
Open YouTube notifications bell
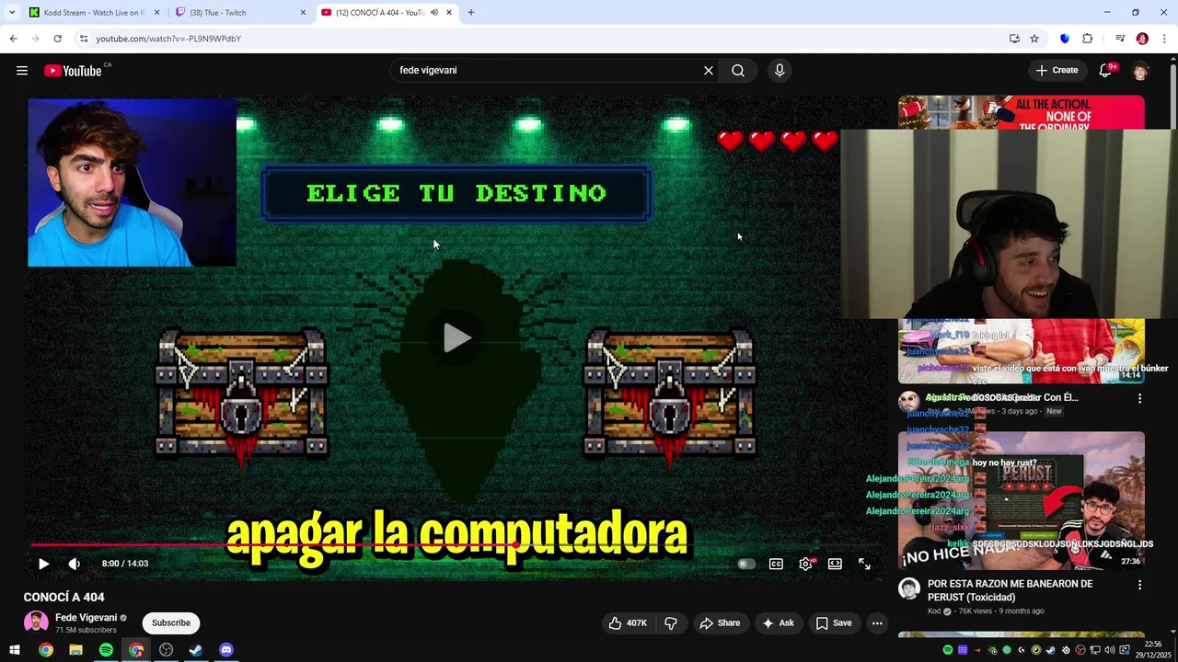1106,71
